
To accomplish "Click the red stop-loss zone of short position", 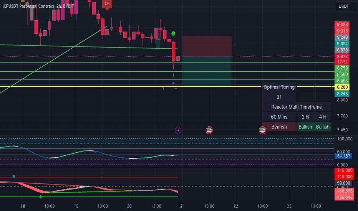I will tap(207, 46).
